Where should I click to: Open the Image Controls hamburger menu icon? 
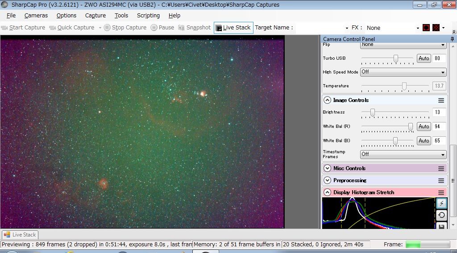441,100
